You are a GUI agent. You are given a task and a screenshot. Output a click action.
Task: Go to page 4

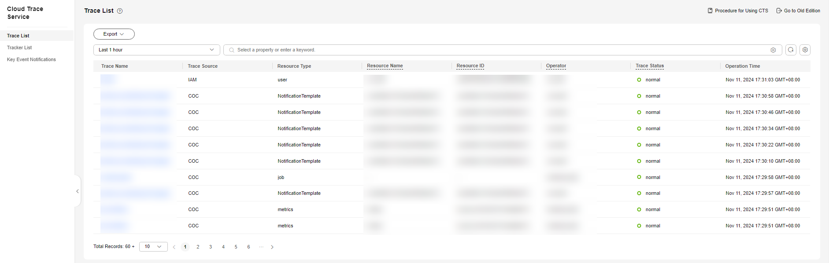pos(223,247)
